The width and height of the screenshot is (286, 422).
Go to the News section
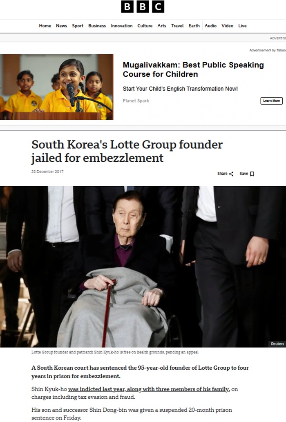click(61, 26)
